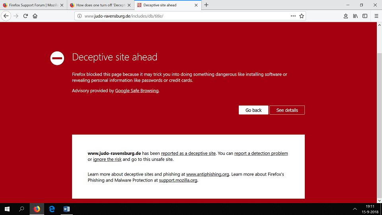Open Microsoft Word from the taskbar
The height and width of the screenshot is (215, 382).
[x=66, y=209]
